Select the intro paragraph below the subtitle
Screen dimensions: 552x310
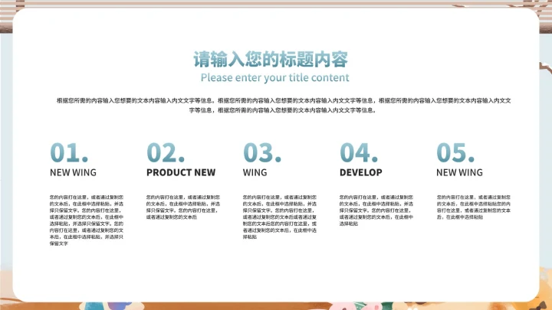[284, 105]
